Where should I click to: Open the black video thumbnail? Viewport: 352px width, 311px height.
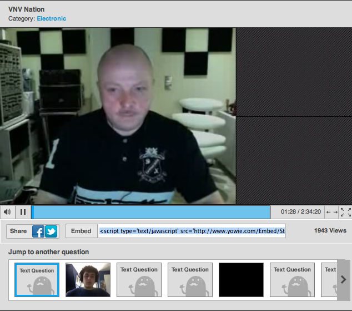click(x=241, y=280)
